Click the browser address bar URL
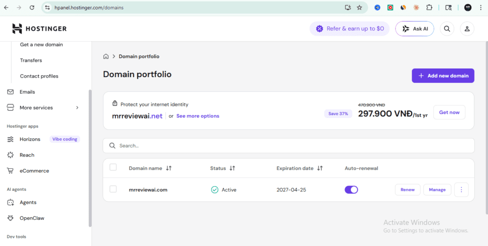 click(89, 8)
